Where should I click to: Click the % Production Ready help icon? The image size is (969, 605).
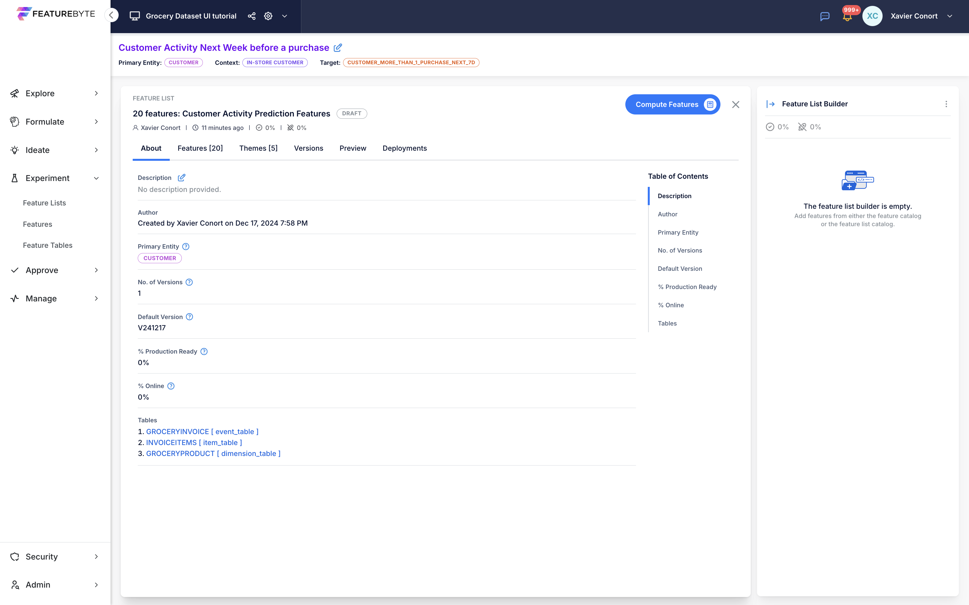(x=204, y=351)
